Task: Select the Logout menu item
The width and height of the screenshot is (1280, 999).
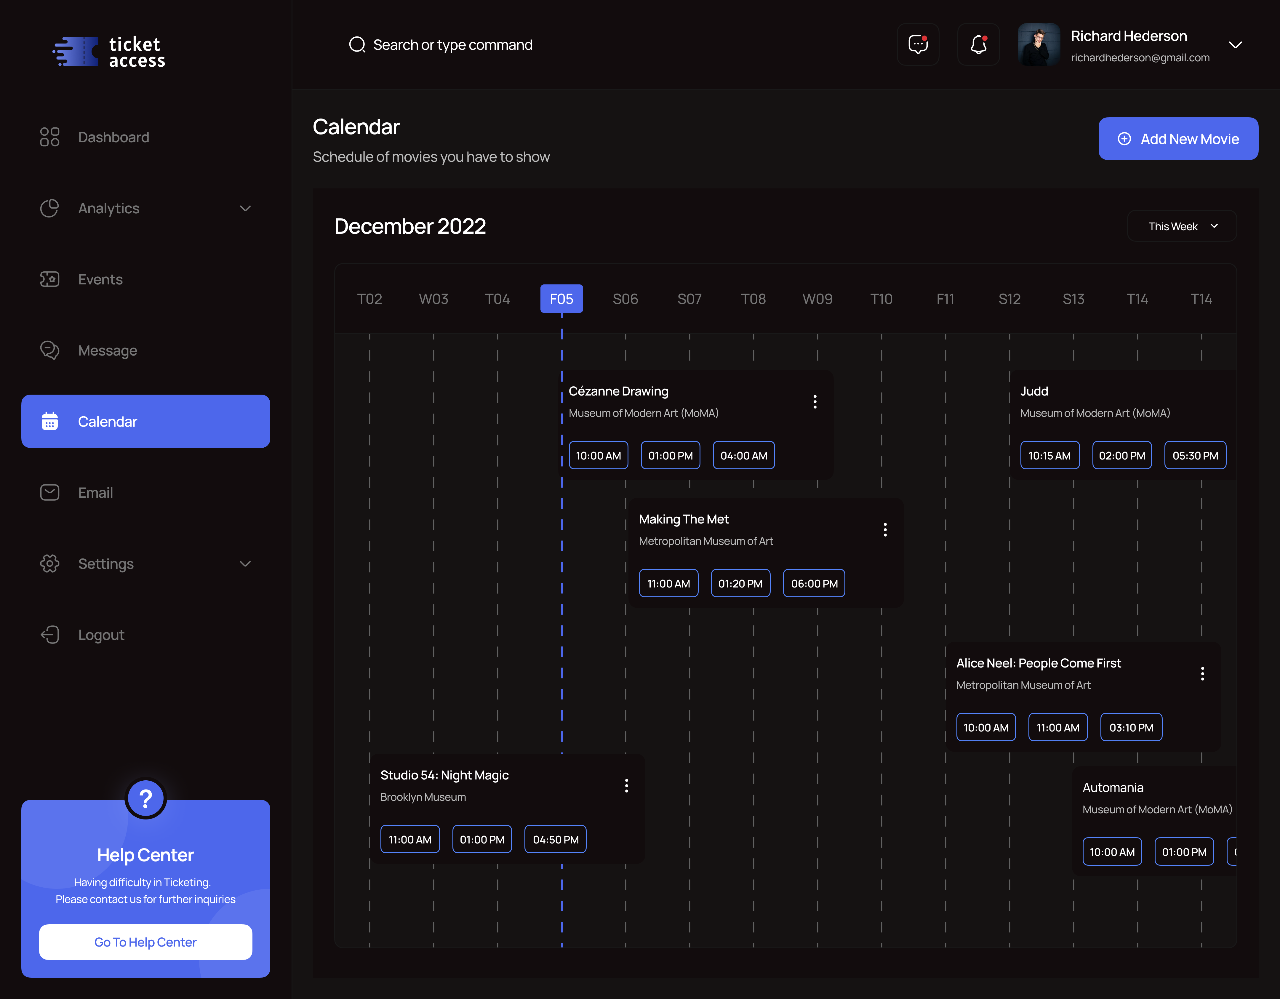Action: (x=146, y=635)
